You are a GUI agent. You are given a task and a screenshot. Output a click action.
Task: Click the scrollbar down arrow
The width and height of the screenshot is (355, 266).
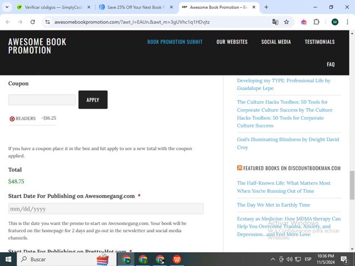tap(352, 249)
